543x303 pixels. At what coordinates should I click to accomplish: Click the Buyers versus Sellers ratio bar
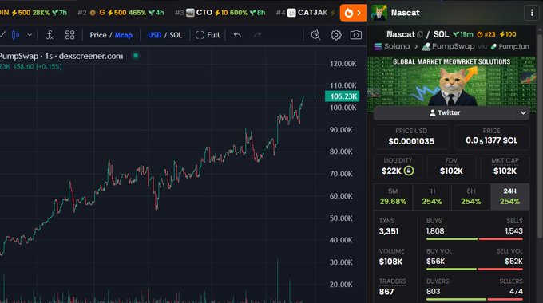point(474,299)
